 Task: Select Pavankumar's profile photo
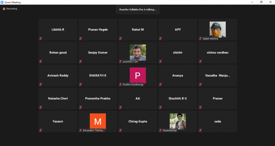tap(178, 121)
